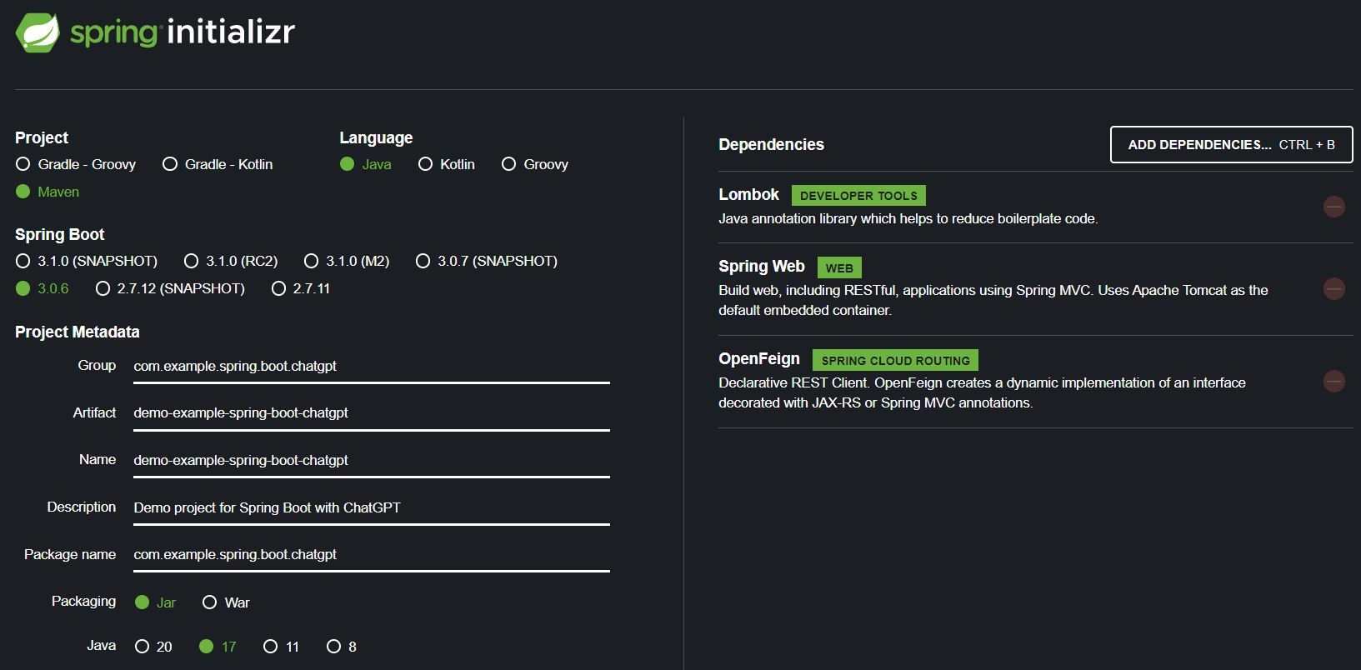Viewport: 1361px width, 670px height.
Task: Pick Java version 17
Action: click(x=218, y=647)
